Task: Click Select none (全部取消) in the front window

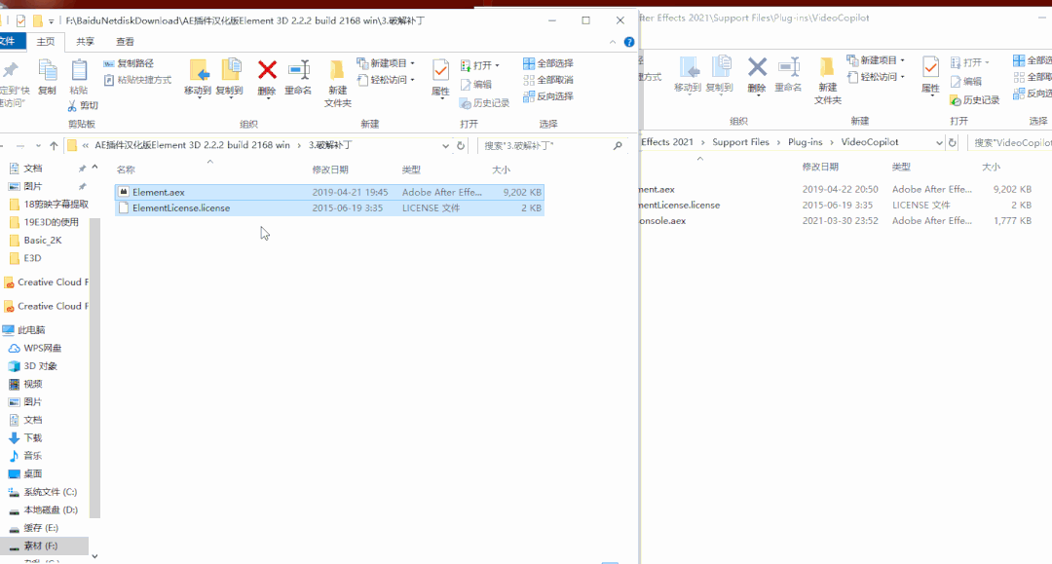Action: pyautogui.click(x=548, y=80)
